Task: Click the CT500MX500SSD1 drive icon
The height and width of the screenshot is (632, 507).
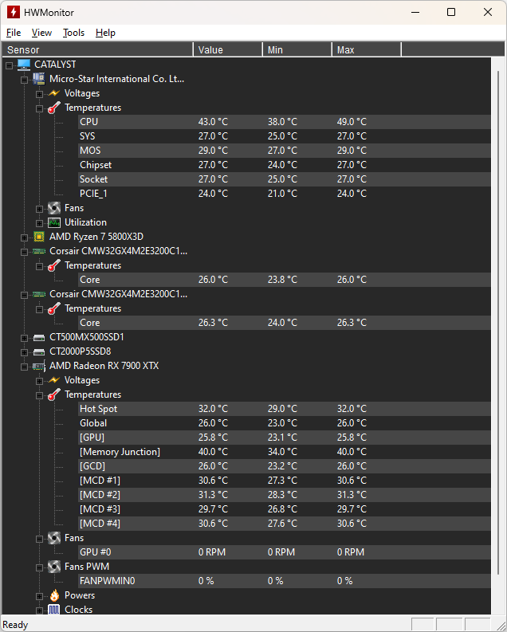Action: [39, 337]
